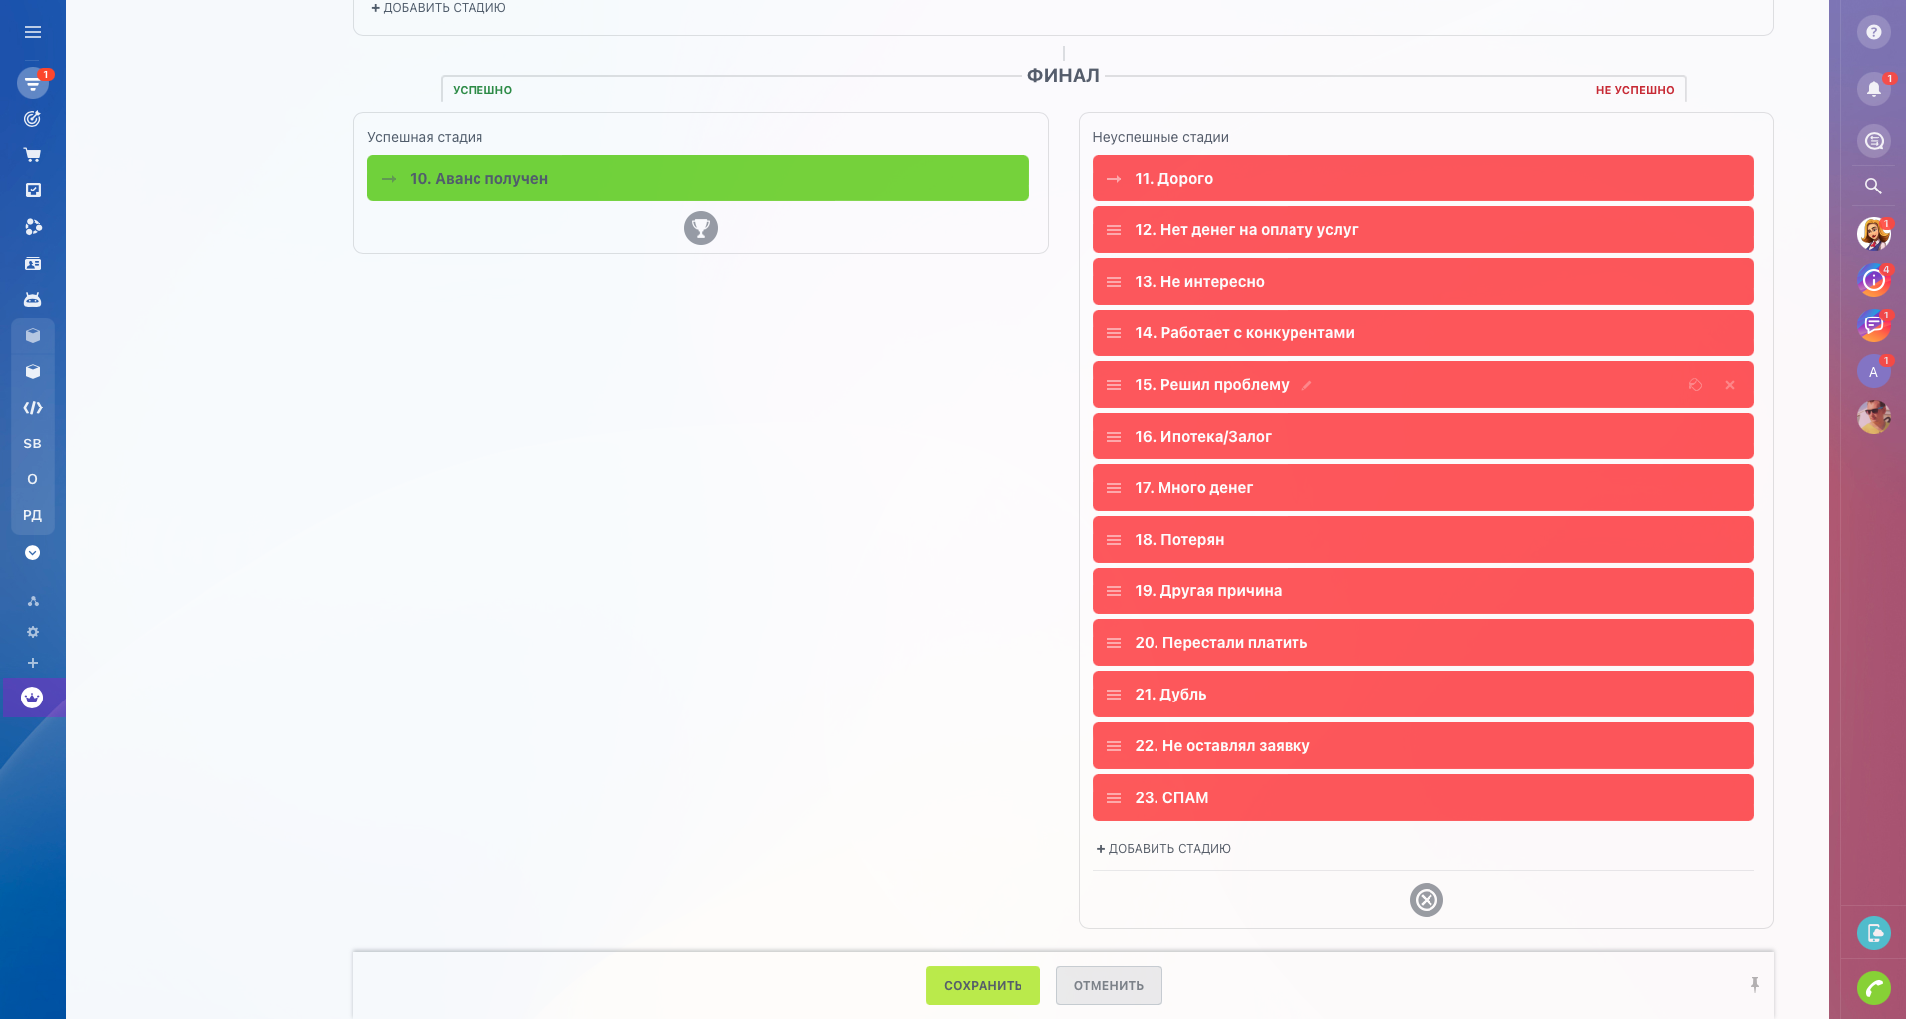
Task: Select stage 14. Работает с конкурентами
Action: 1424,333
